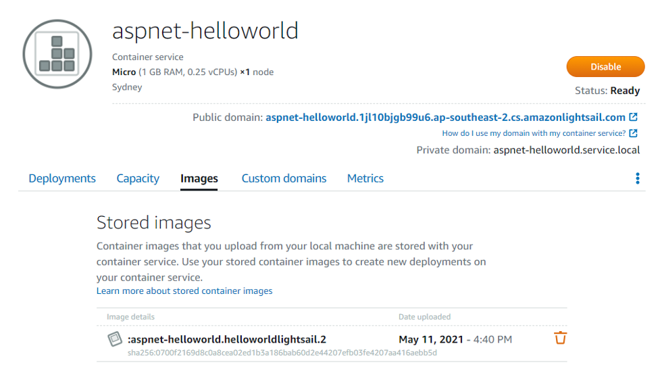The image size is (660, 373).
Task: Click the 'May 11, 2021 - 4:40 PM' upload date
Action: [x=455, y=339]
